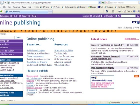Click the red Stop loading icon

coord(107,3)
